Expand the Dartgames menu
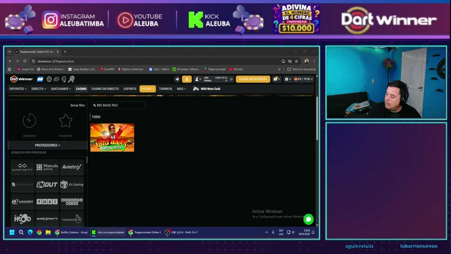 pyautogui.click(x=61, y=89)
